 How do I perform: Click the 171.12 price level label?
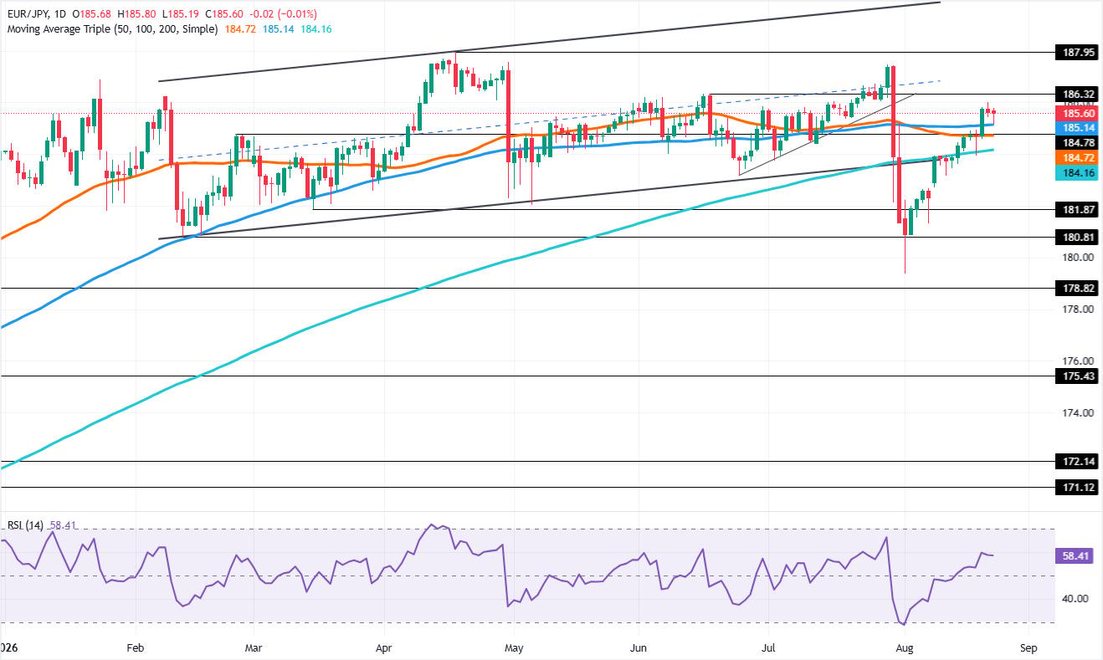(1076, 488)
